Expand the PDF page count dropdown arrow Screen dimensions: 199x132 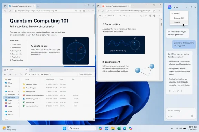click(113, 15)
